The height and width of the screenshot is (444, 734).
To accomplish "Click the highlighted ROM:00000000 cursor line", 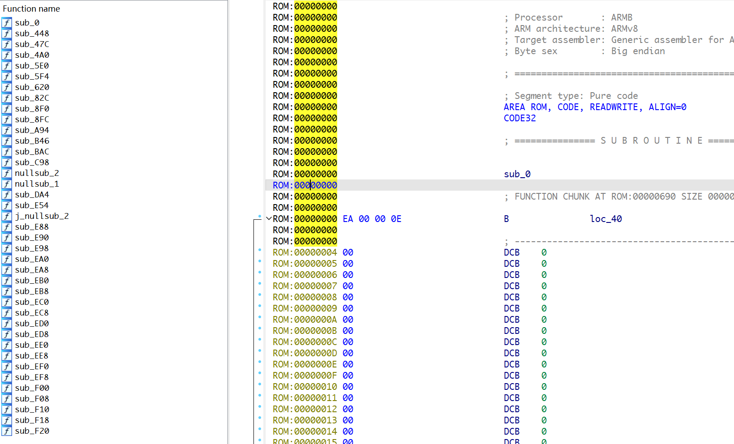I will (305, 185).
